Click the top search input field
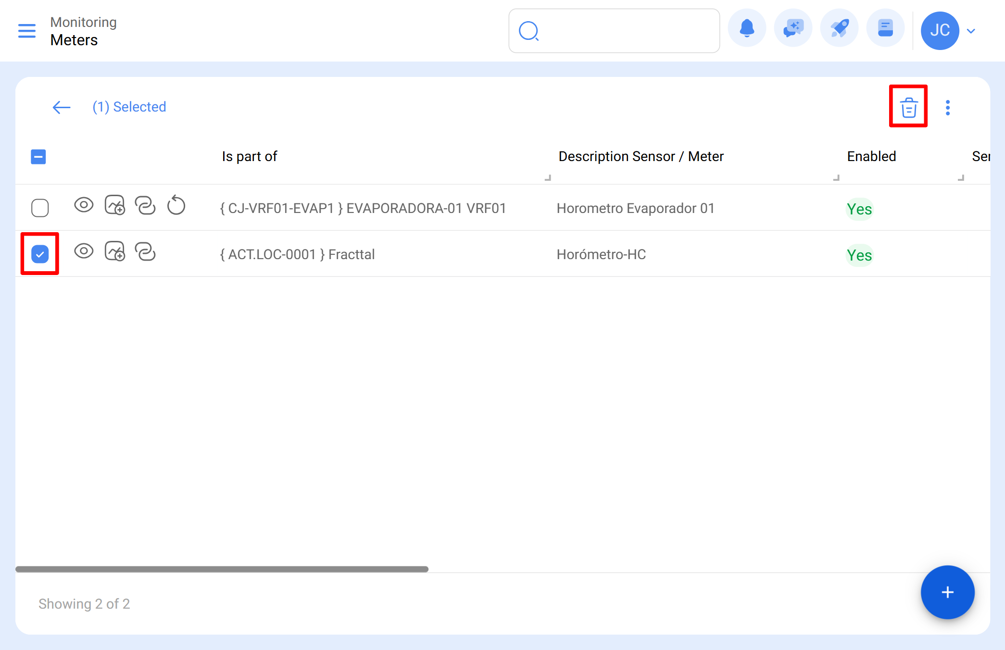1005x650 pixels. (x=625, y=31)
